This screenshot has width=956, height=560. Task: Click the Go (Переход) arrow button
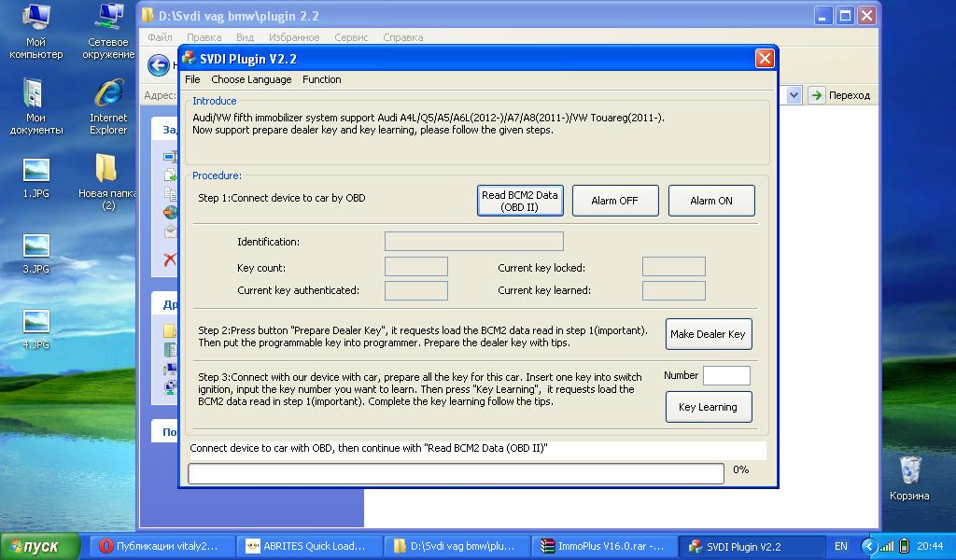point(816,95)
